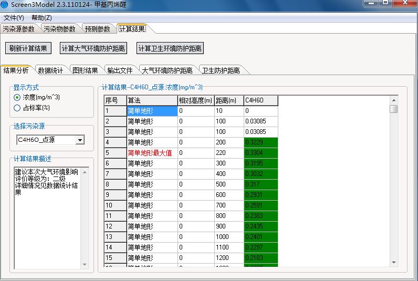
Task: Open the C4H6O_点源 pollution source dropdown
Action: click(80, 140)
